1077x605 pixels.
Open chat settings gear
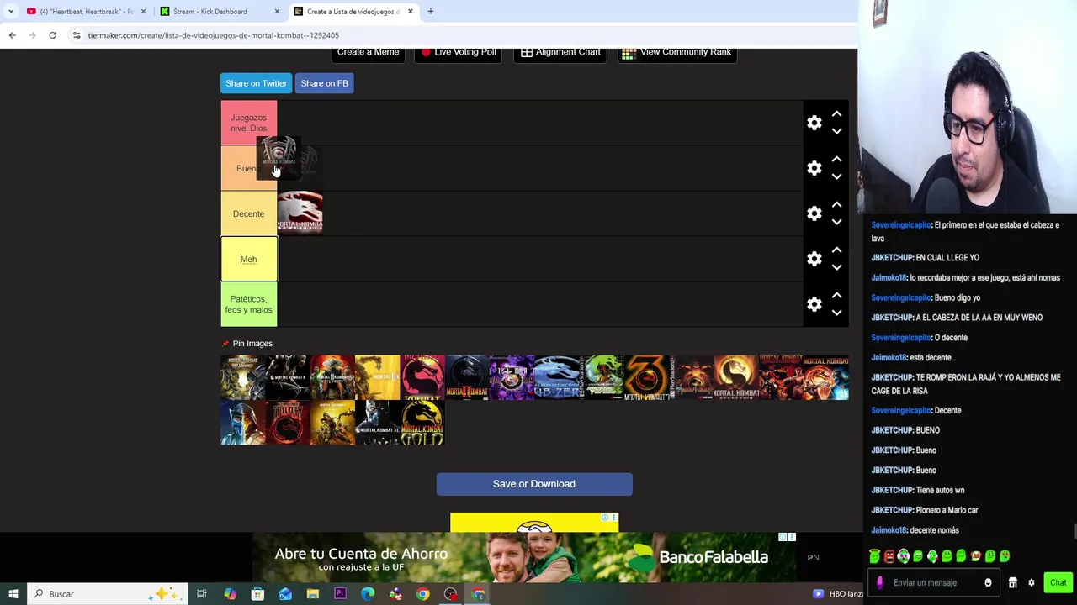[x=1031, y=582]
